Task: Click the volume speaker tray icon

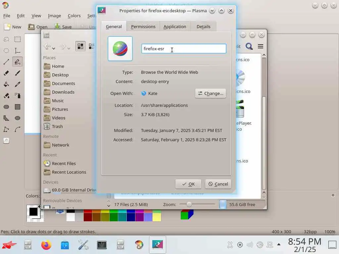Action: coord(250,245)
